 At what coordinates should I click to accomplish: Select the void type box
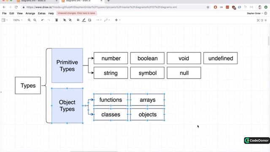[x=184, y=58]
